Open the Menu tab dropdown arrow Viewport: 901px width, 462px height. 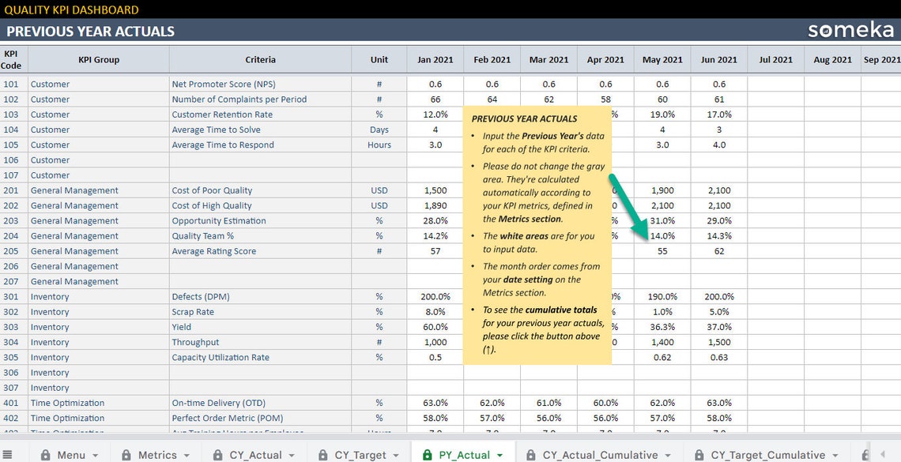(x=95, y=454)
